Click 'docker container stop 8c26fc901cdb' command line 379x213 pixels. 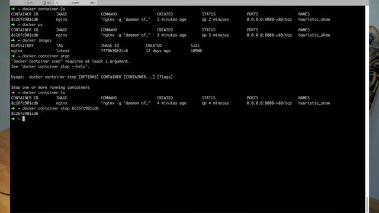coord(60,108)
